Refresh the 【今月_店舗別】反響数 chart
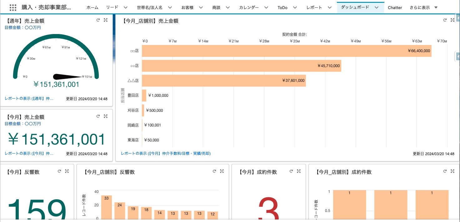This screenshot has height=222, width=460. pyautogui.click(x=214, y=171)
